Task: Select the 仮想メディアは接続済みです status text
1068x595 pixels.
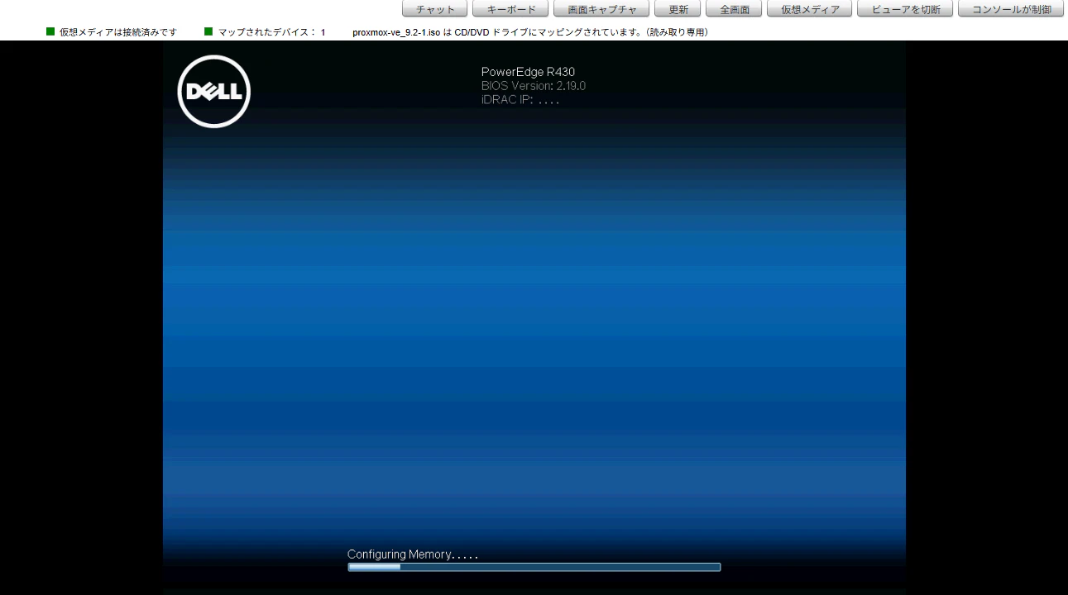Action: [x=118, y=32]
